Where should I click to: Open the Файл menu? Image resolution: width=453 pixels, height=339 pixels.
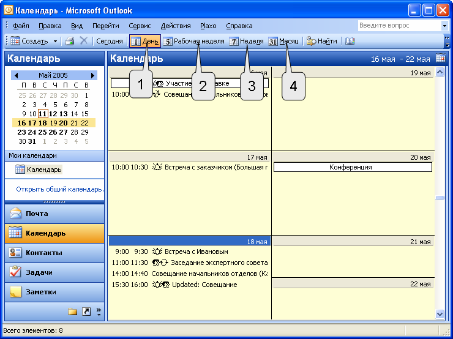(21, 26)
